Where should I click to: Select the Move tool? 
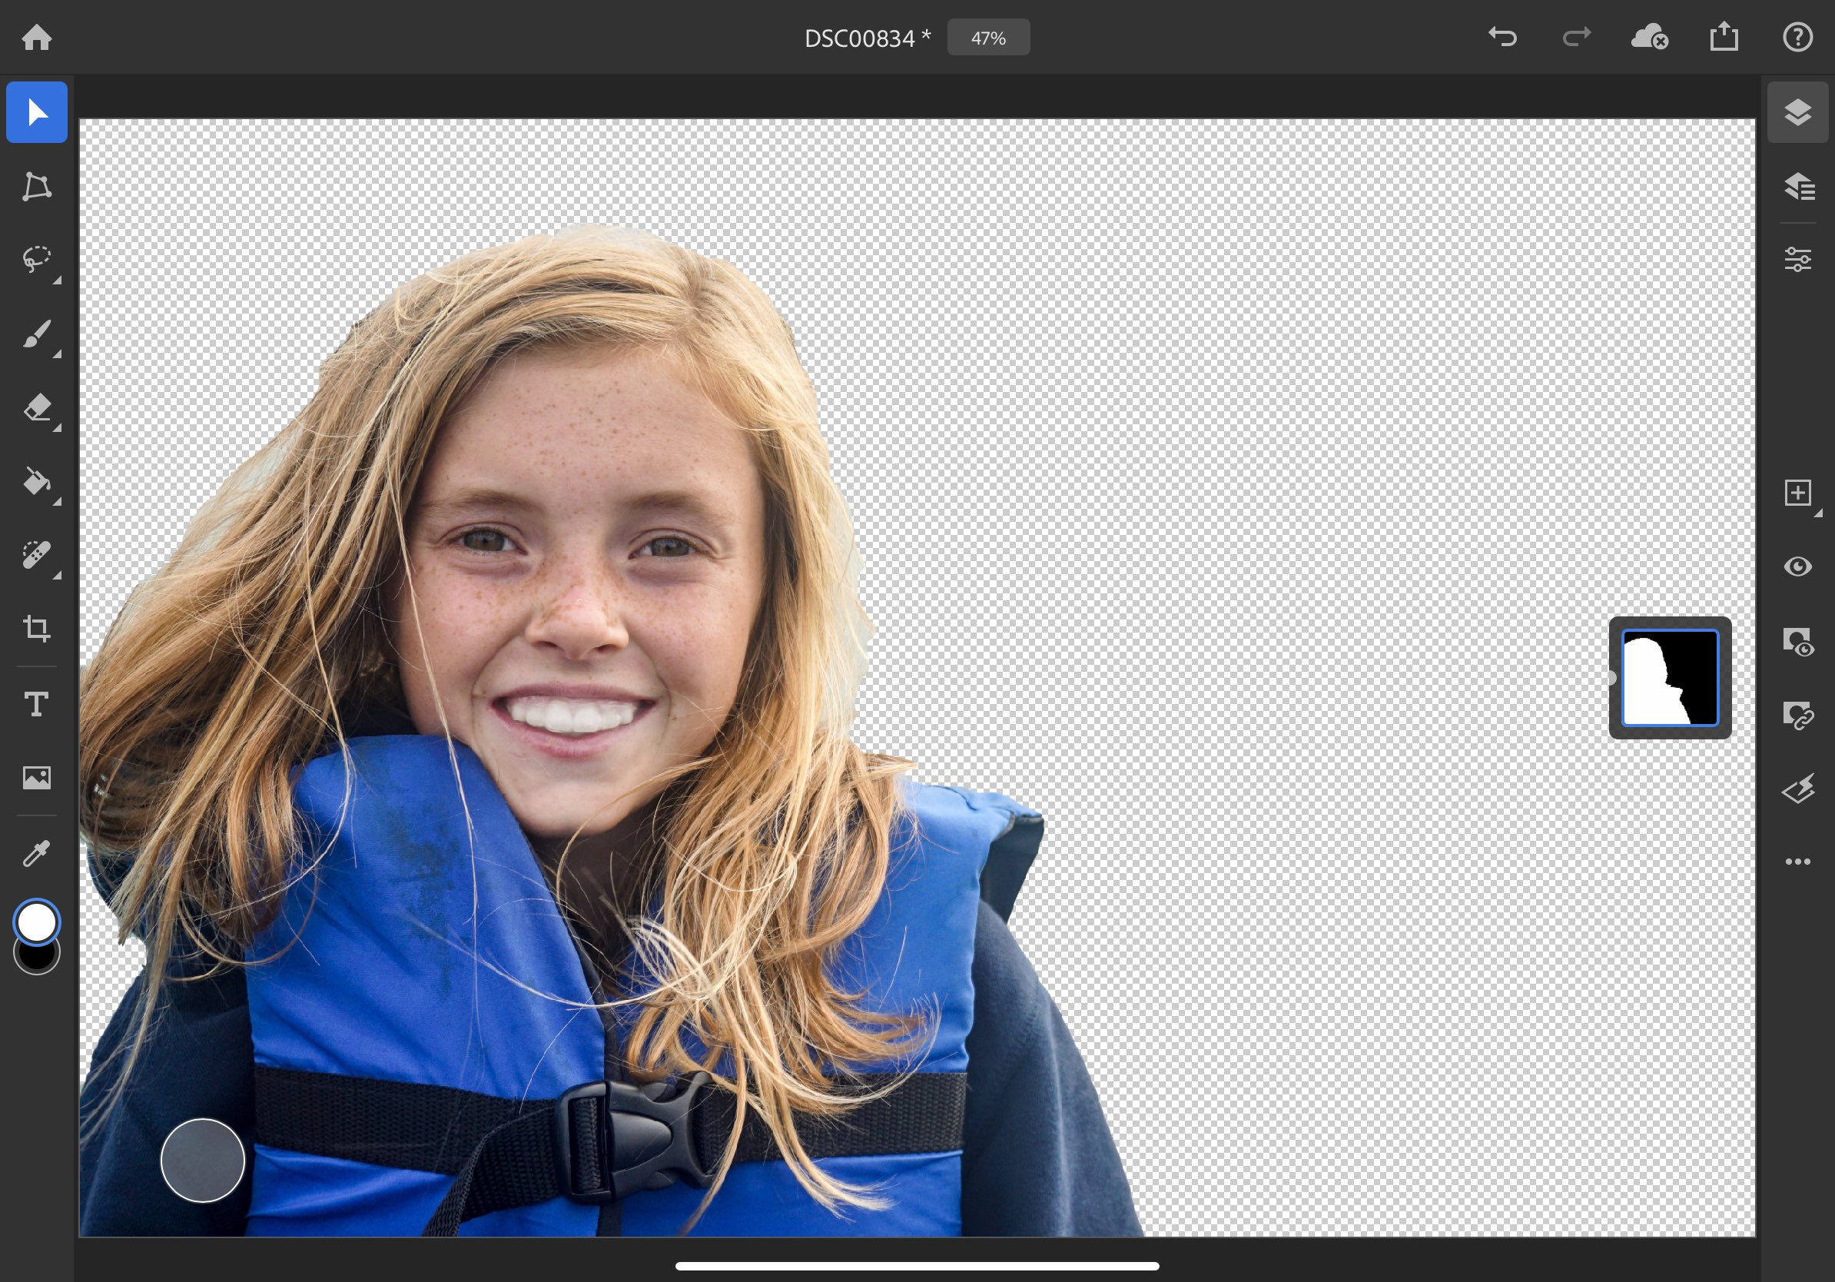pos(37,112)
